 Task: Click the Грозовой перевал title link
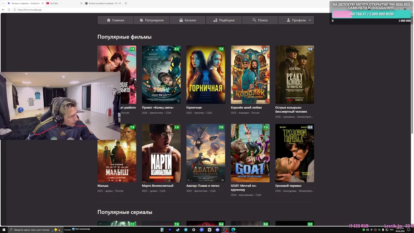click(x=288, y=186)
